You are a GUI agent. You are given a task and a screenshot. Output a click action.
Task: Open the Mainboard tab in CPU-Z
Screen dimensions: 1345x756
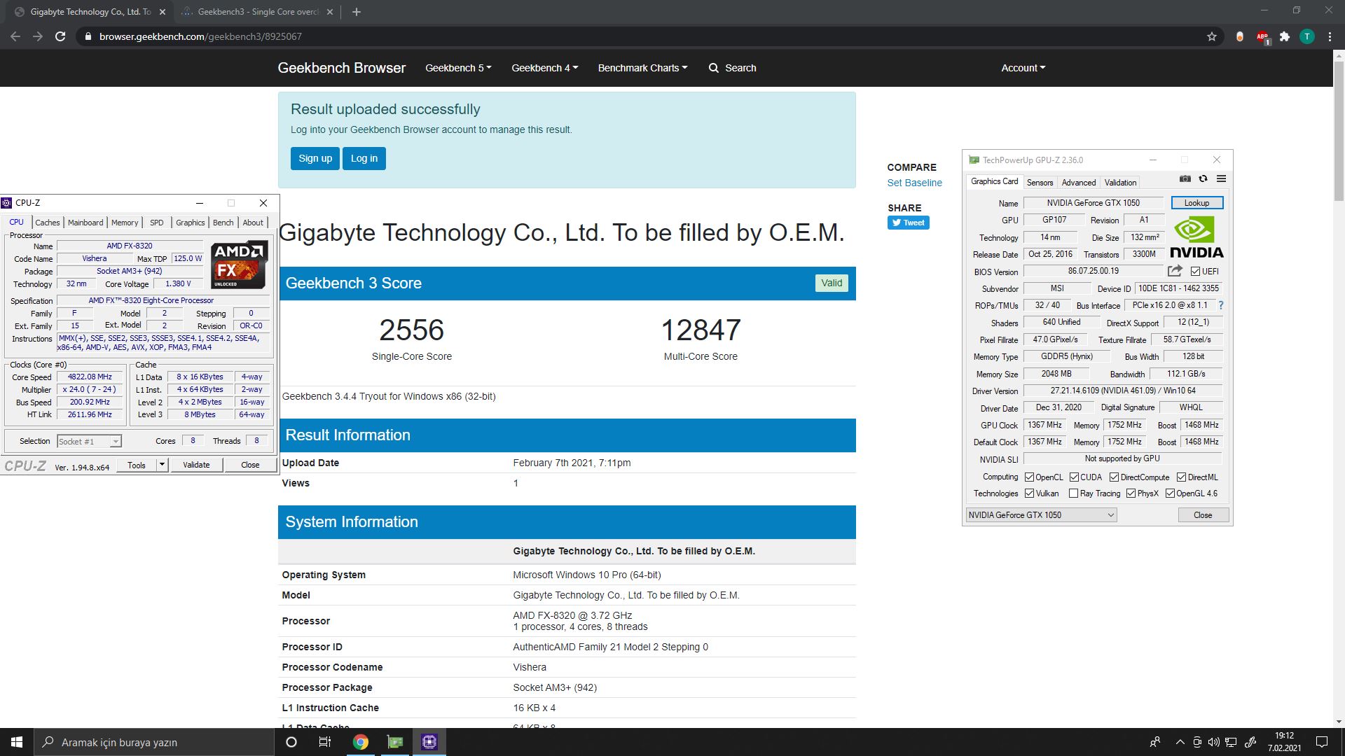(x=85, y=223)
